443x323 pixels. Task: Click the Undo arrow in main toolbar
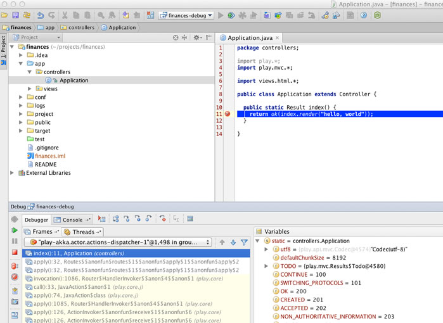click(x=41, y=15)
